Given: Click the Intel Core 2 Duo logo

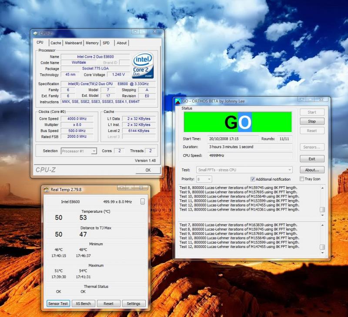Looking at the screenshot, I should pos(143,65).
